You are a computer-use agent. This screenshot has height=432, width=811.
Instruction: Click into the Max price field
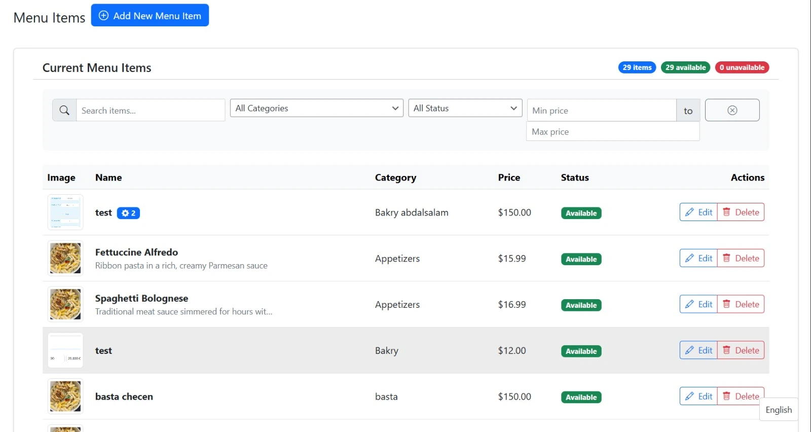[612, 131]
